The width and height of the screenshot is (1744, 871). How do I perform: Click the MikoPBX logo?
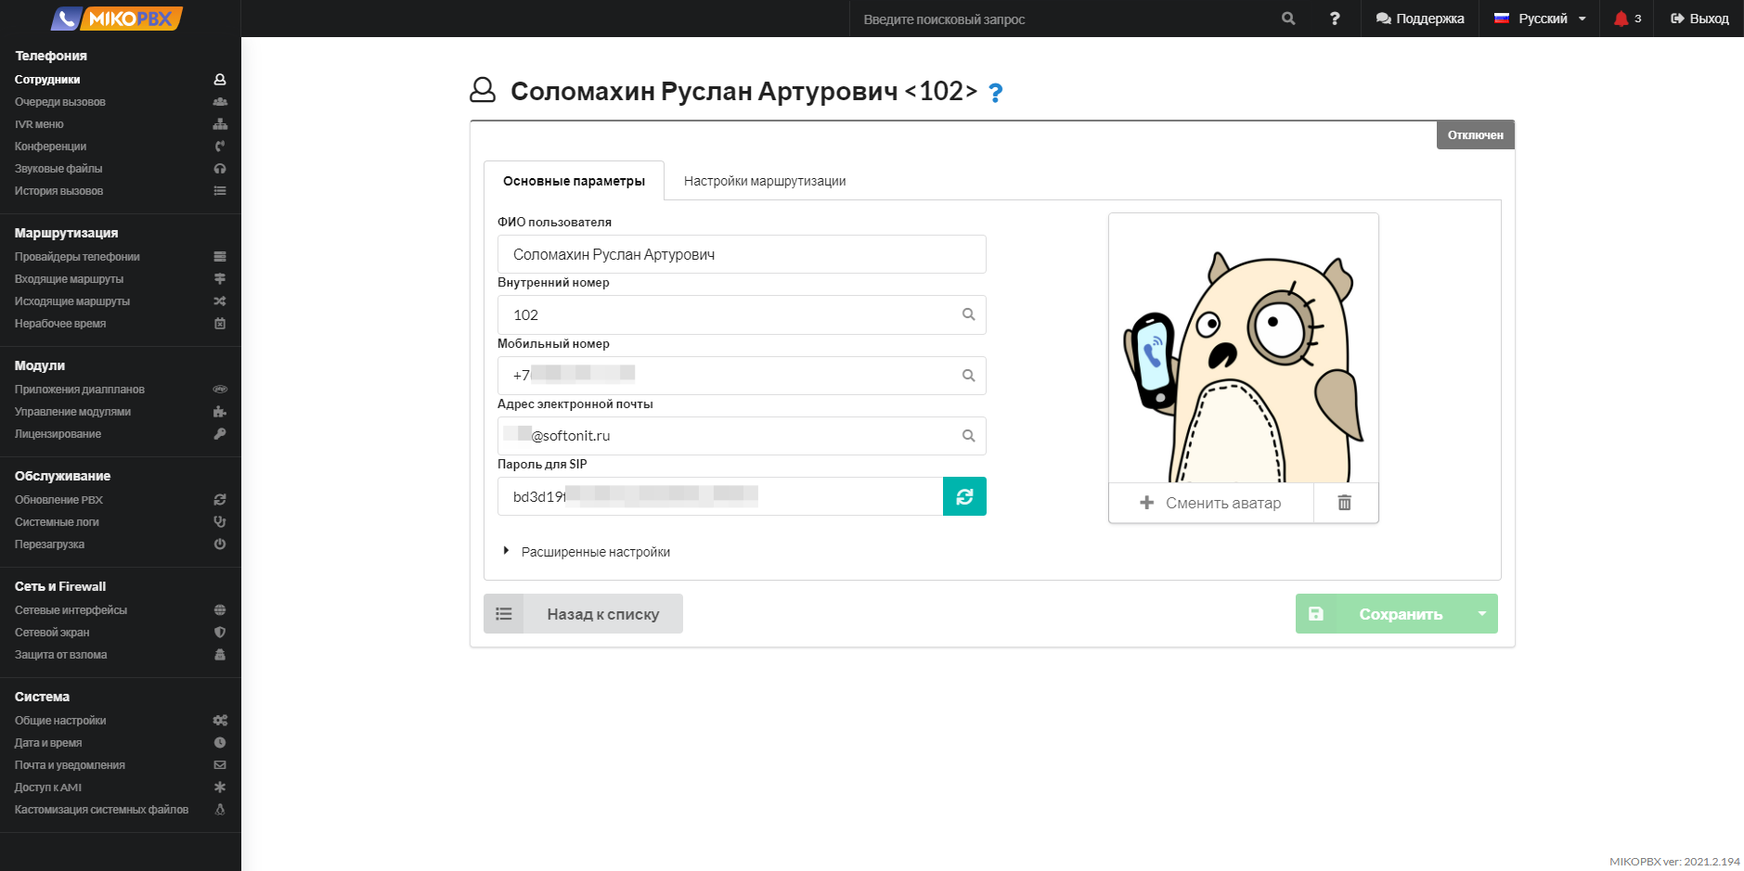tap(118, 19)
